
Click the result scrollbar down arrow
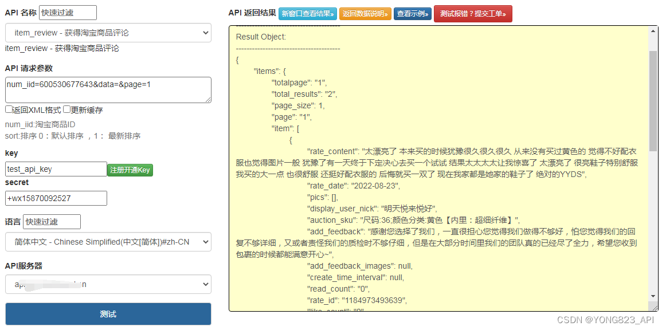(653, 296)
